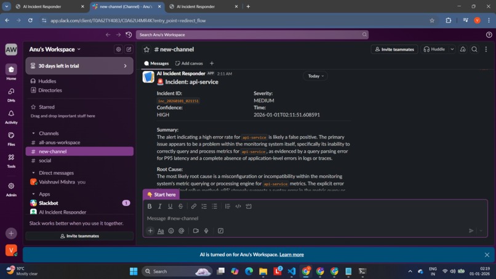This screenshot has width=496, height=279.
Task: Open Slack history clock icon
Action: tap(129, 34)
